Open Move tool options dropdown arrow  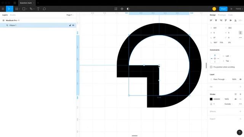tap(12, 9)
